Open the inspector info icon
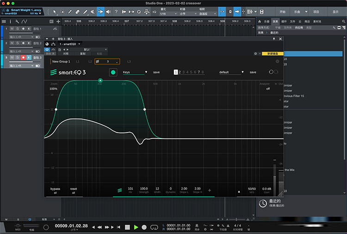 point(10,21)
